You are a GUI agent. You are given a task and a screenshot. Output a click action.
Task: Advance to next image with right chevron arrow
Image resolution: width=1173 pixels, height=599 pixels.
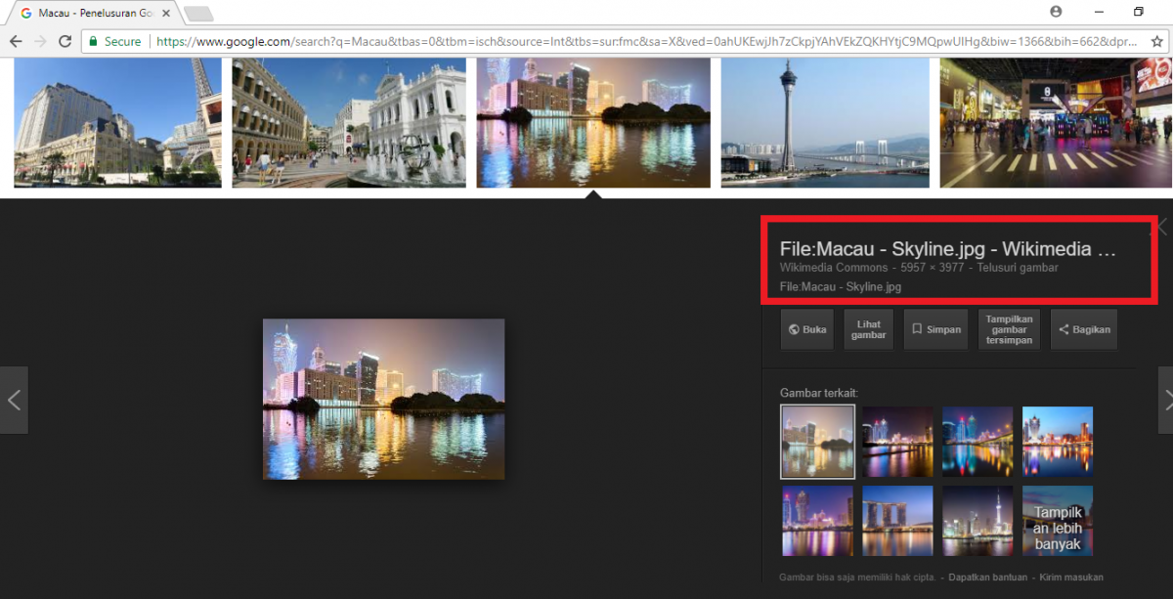pyautogui.click(x=1165, y=400)
